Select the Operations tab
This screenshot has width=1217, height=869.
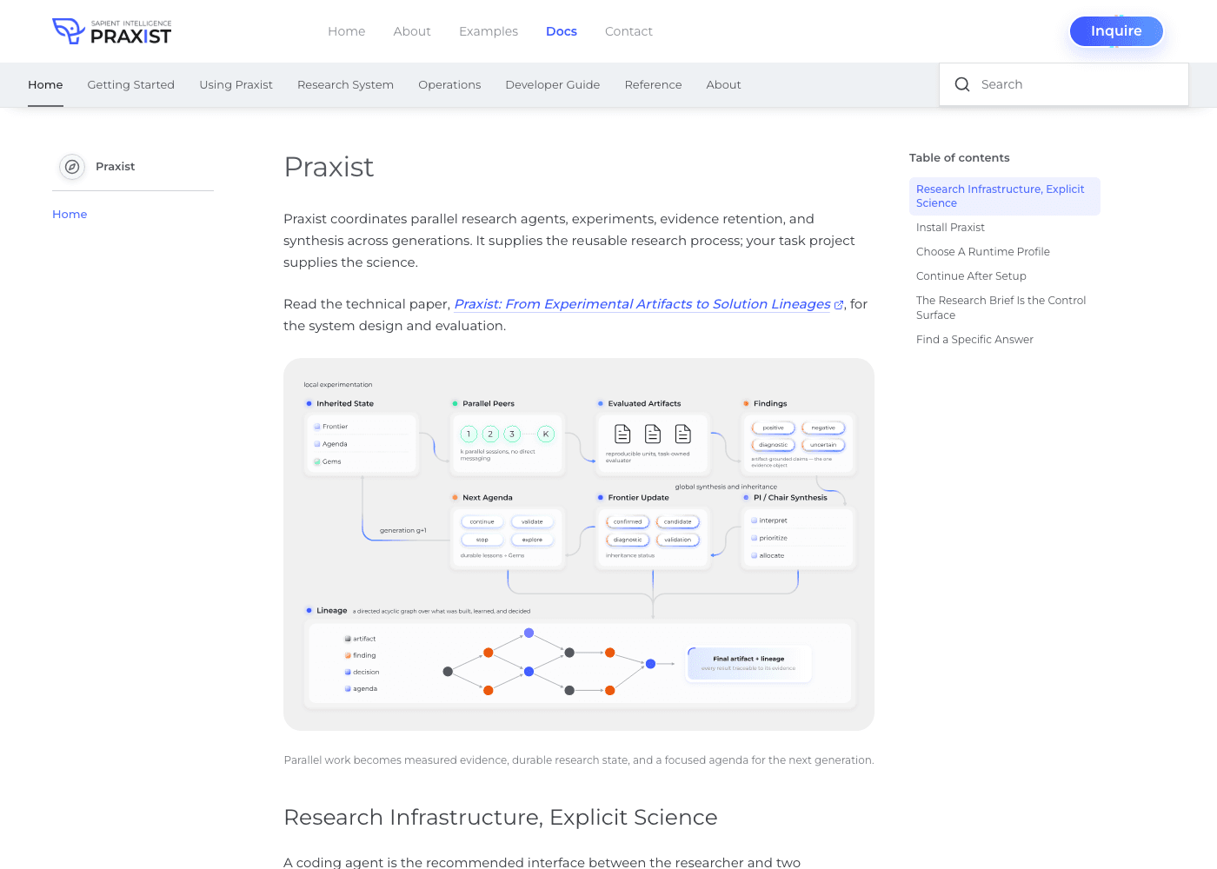(x=449, y=84)
